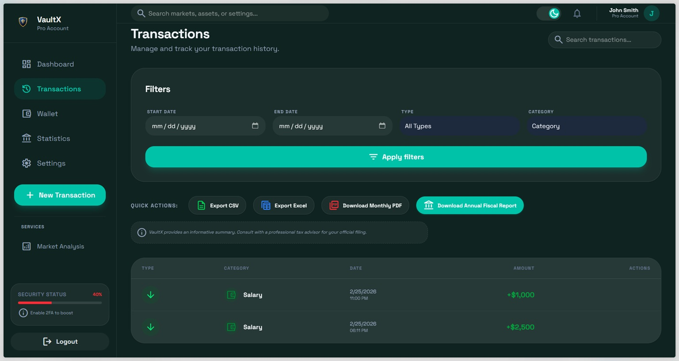Click the Type column header

148,268
